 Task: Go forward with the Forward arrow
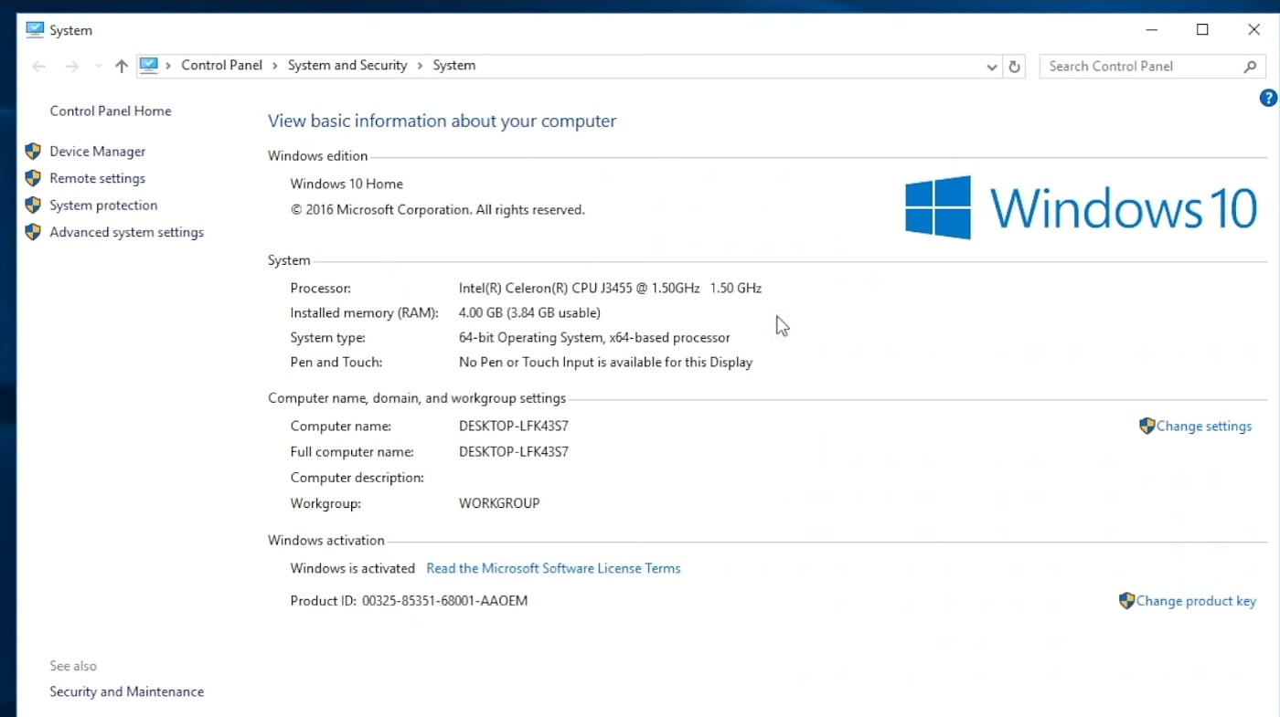(x=71, y=66)
